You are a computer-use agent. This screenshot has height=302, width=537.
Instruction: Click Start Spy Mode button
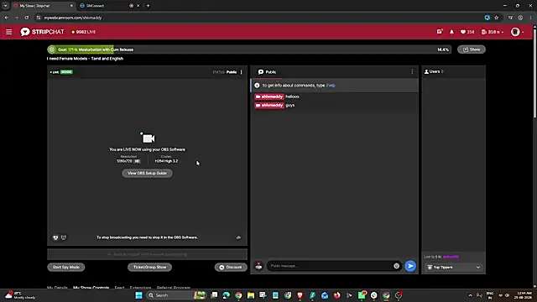click(66, 267)
